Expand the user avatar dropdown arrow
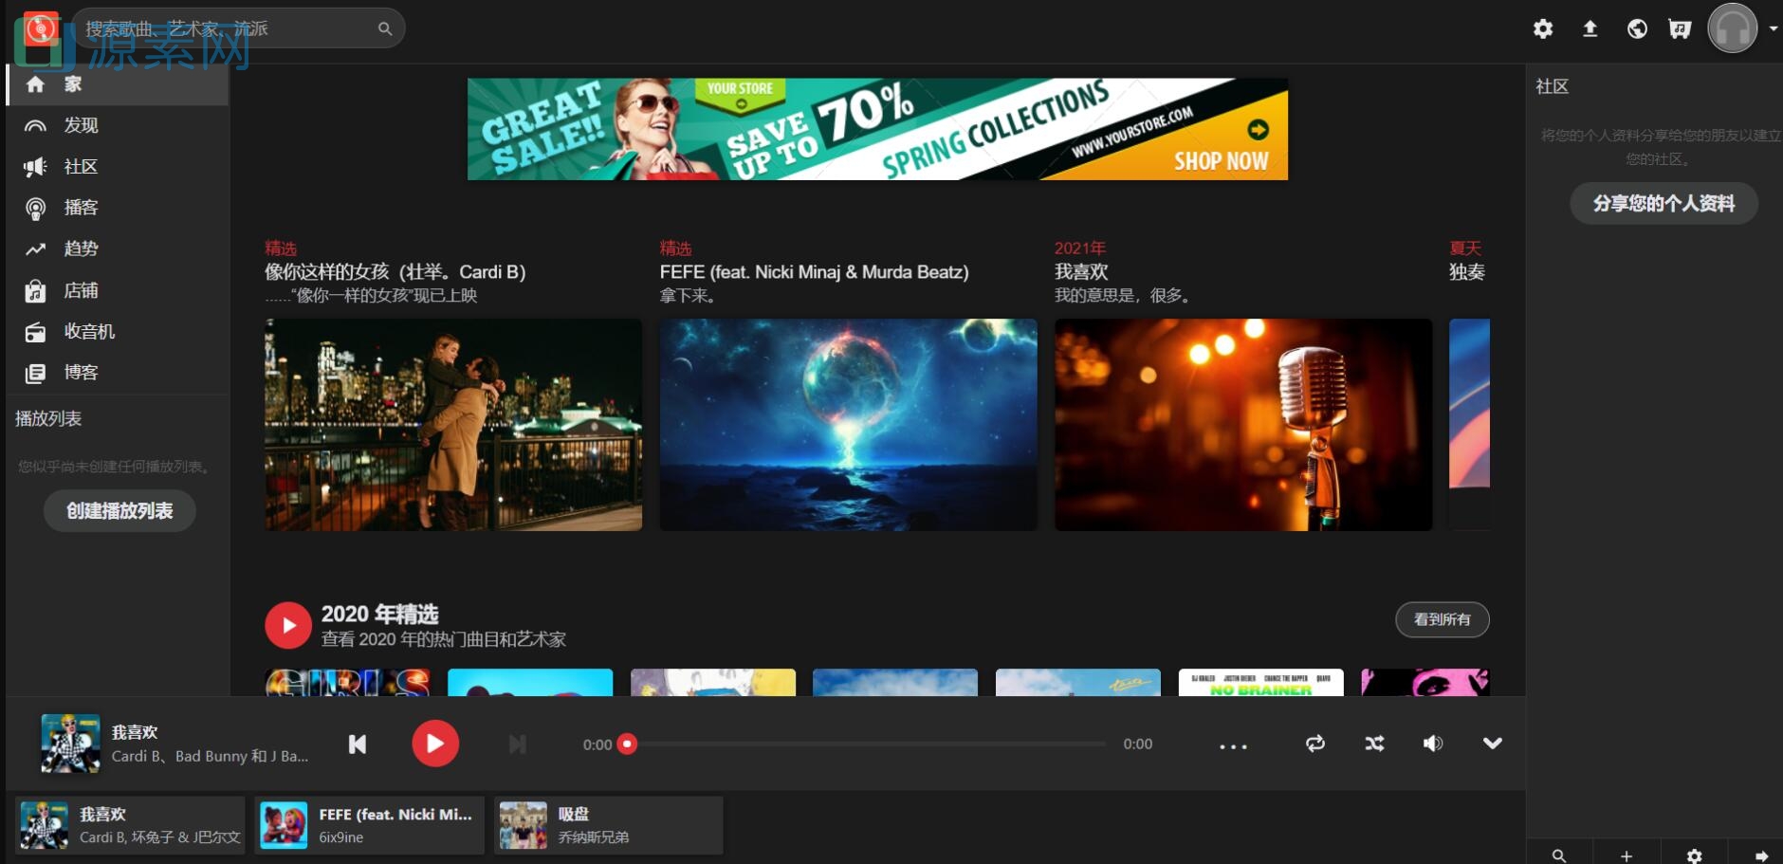The width and height of the screenshot is (1783, 864). tap(1773, 28)
